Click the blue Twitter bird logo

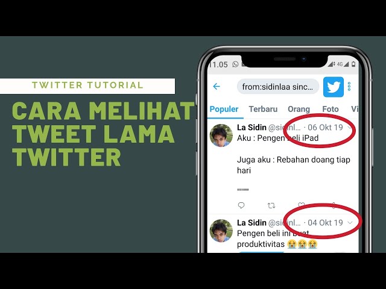[x=334, y=87]
